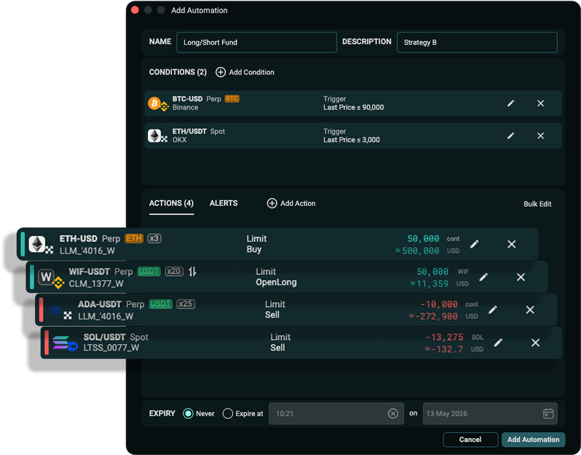Image resolution: width=581 pixels, height=455 pixels.
Task: Click the Add Automation button
Action: (533, 440)
